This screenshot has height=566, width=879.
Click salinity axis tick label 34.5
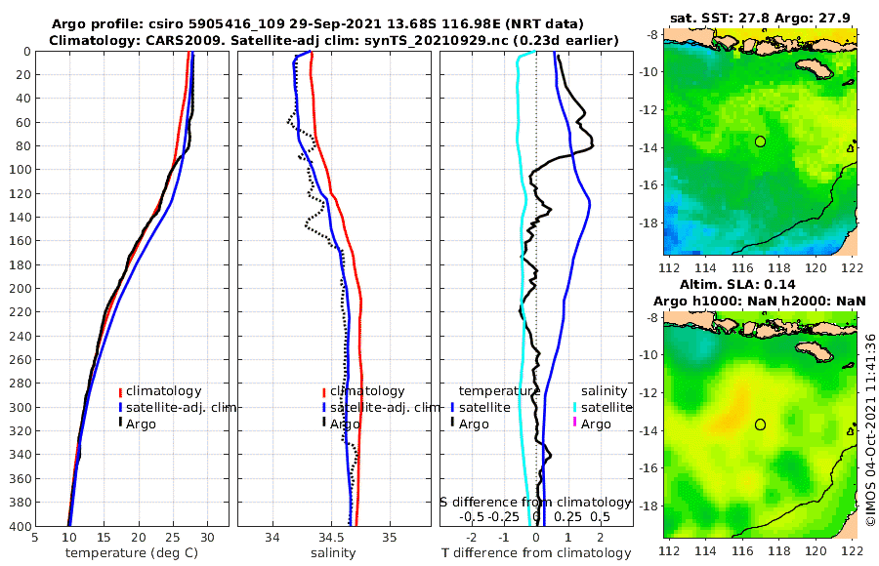tap(331, 538)
